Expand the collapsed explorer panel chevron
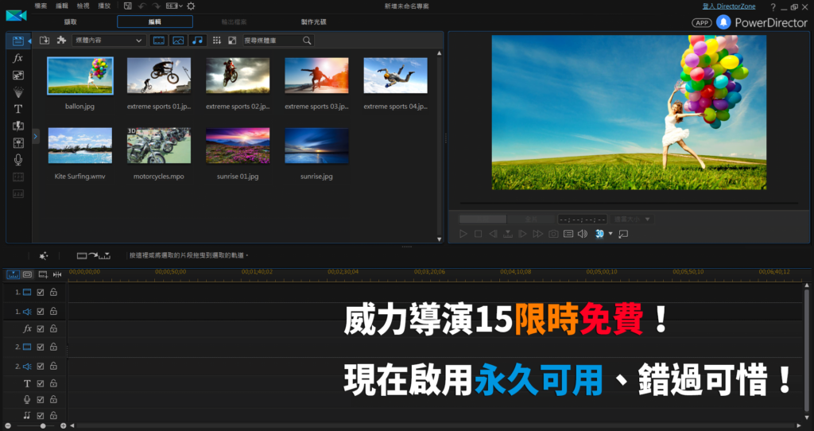Image resolution: width=814 pixels, height=431 pixels. tap(36, 136)
